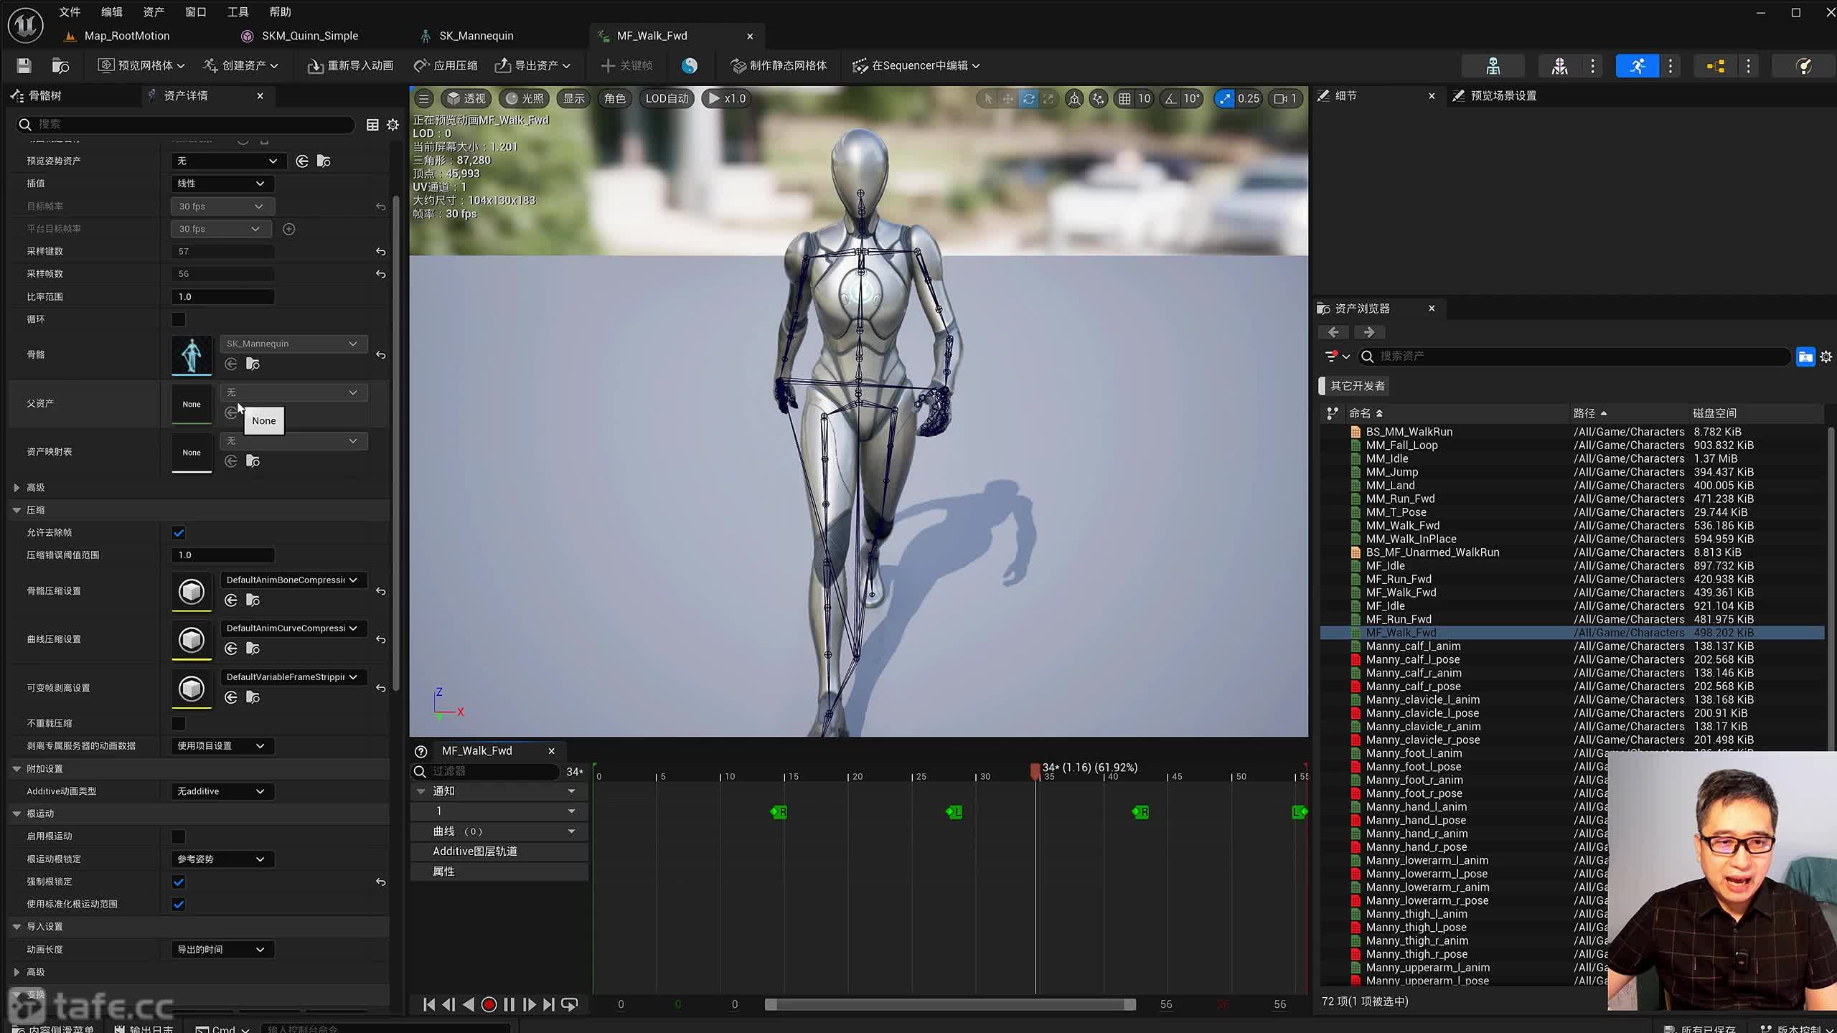Screen dimensions: 1837x1033
Task: Uncheck the 允许去除帧 checkbox
Action: click(178, 533)
